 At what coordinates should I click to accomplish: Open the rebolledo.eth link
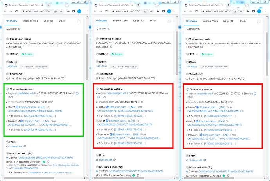point(204,94)
